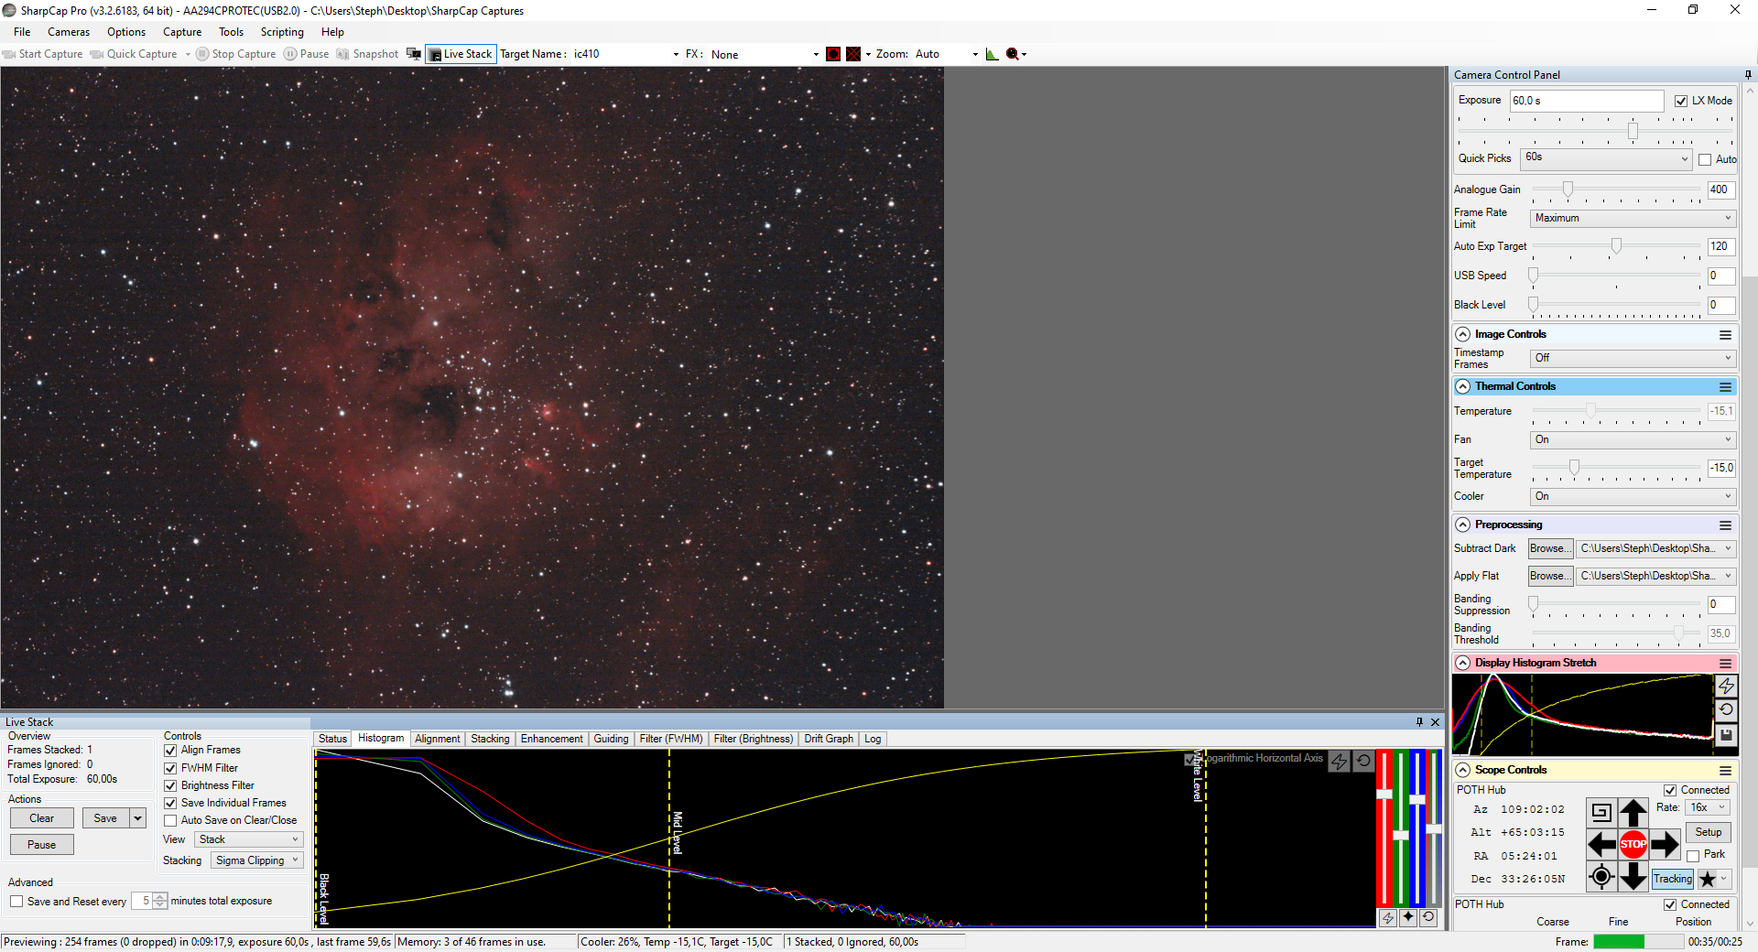Open the Cooler On dropdown
Screen dimensions: 1758x952
point(1633,496)
